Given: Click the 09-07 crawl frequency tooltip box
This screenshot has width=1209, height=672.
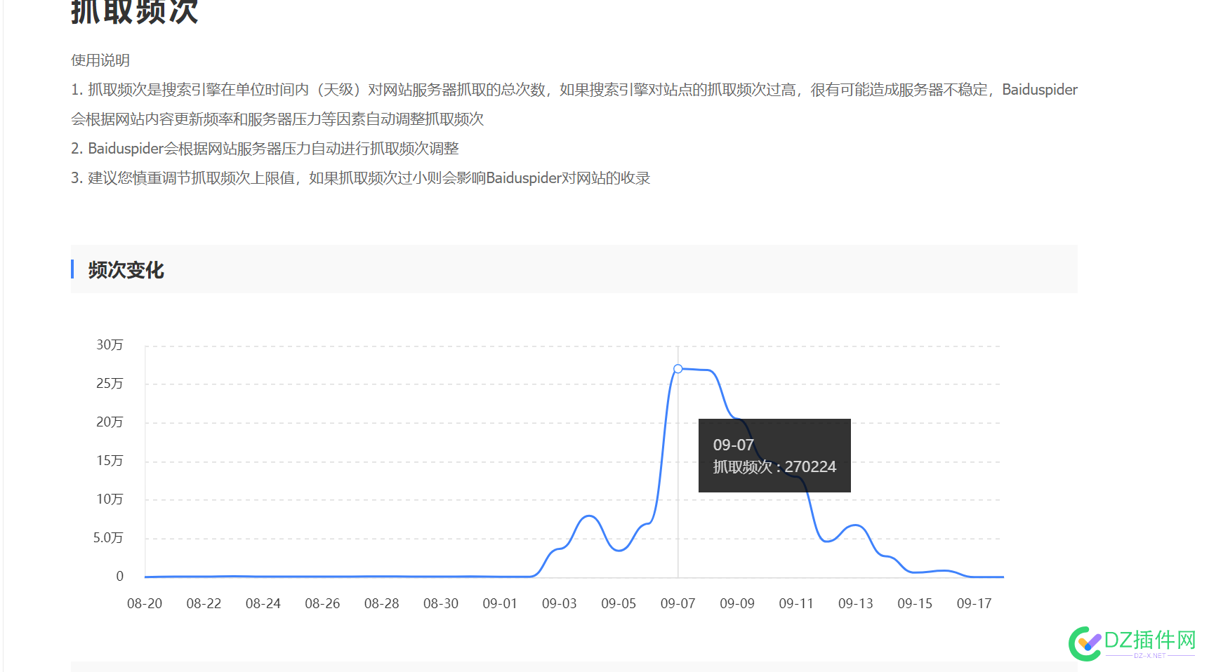Looking at the screenshot, I should [774, 455].
